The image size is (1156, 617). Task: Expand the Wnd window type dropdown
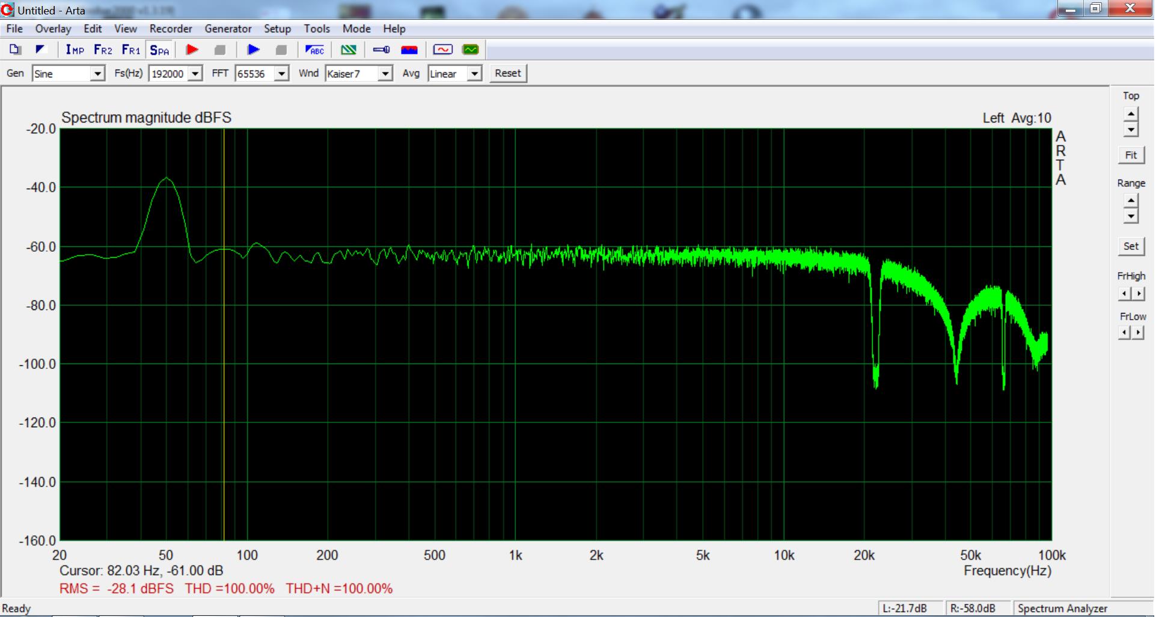click(x=385, y=74)
